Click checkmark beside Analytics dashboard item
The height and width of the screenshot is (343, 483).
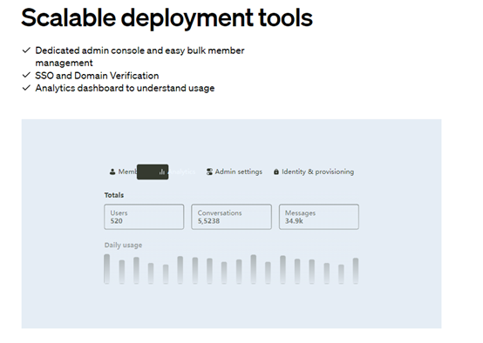point(26,88)
